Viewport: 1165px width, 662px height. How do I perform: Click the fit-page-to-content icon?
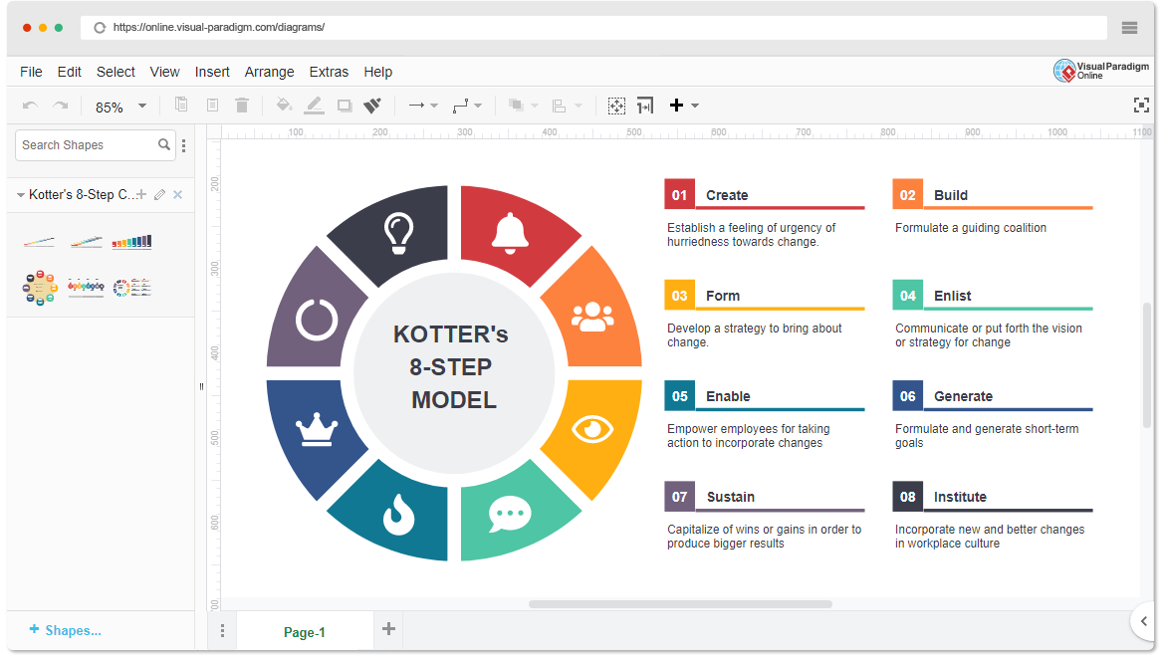point(644,105)
